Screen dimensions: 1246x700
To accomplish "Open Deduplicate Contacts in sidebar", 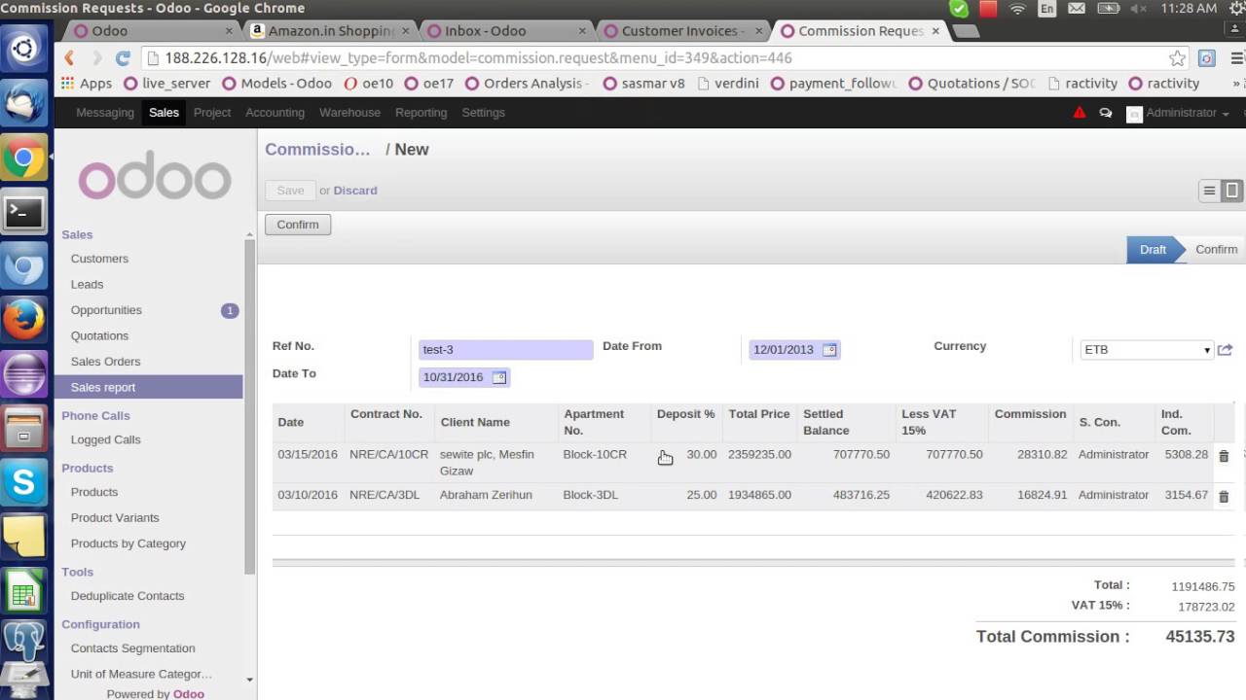I will pos(127,596).
